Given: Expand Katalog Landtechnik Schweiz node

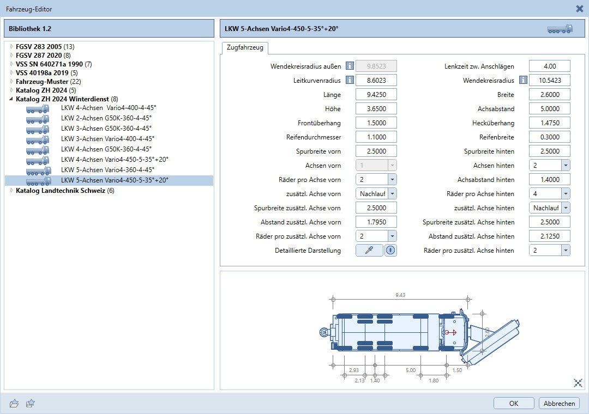Looking at the screenshot, I should [x=11, y=191].
